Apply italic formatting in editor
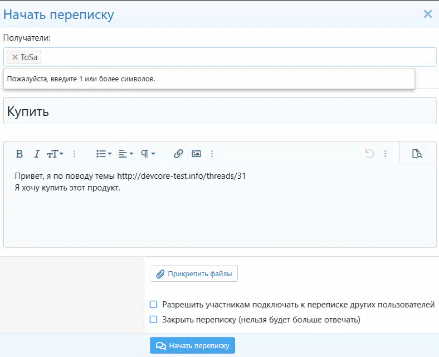 tap(37, 154)
